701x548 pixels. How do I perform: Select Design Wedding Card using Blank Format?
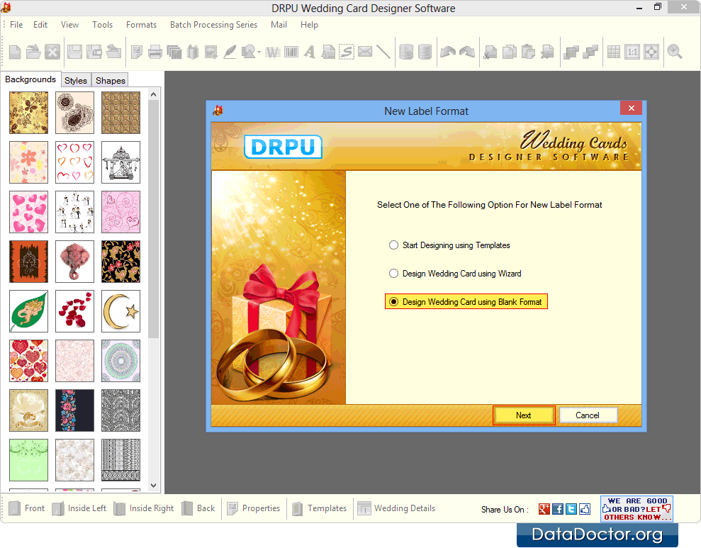[x=466, y=302]
